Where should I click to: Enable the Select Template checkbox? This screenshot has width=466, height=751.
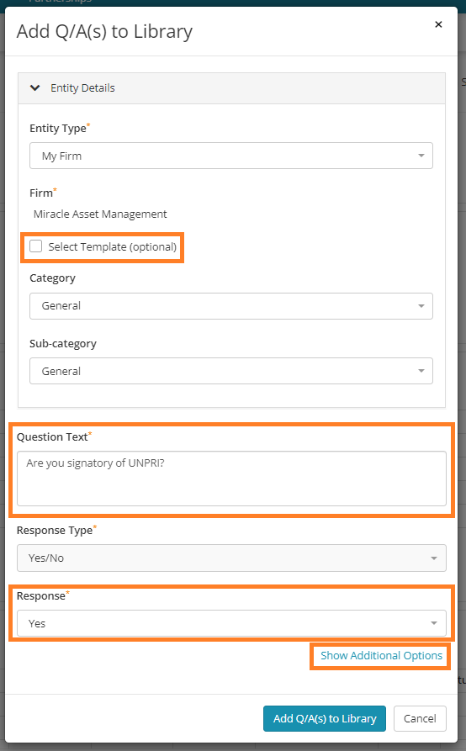[36, 246]
